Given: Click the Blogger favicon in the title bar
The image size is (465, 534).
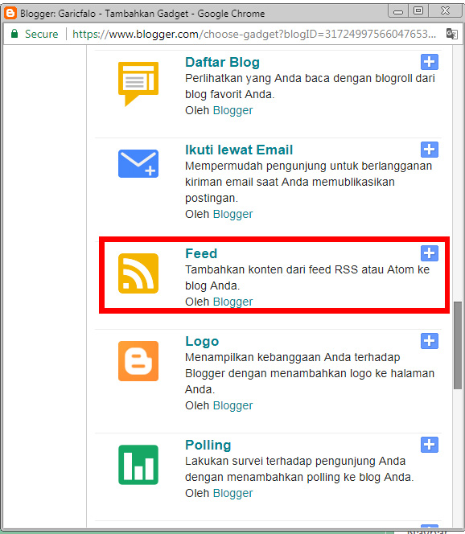Looking at the screenshot, I should pyautogui.click(x=10, y=13).
